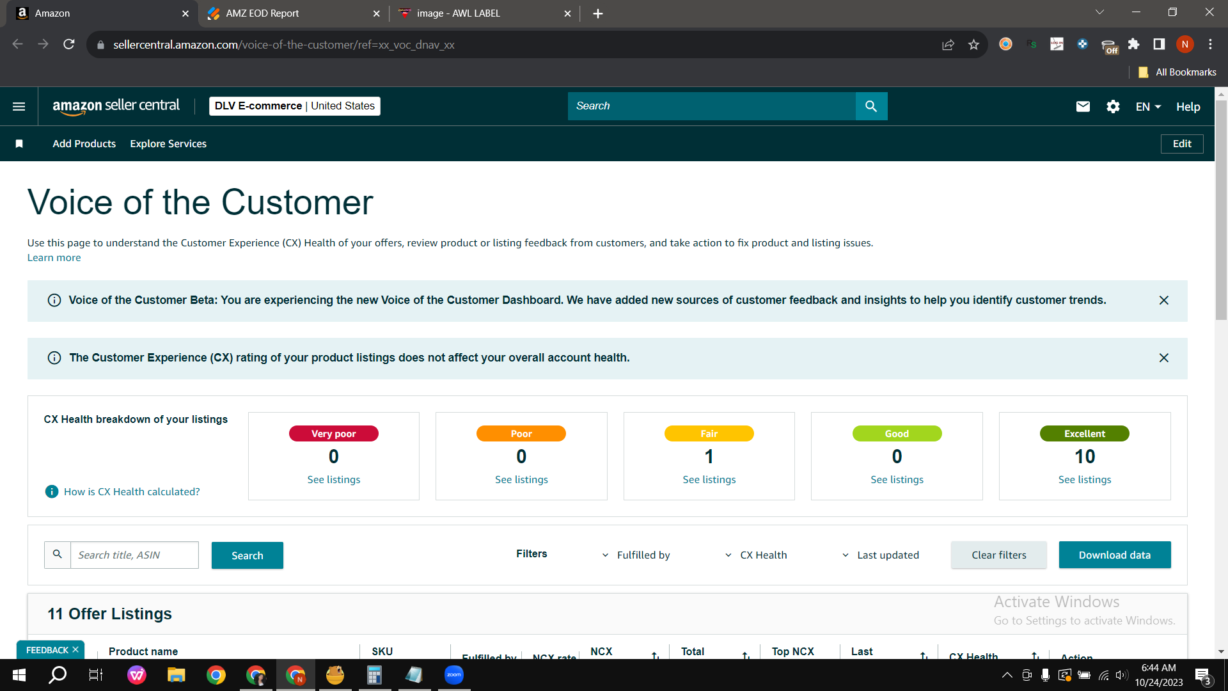
Task: Click Clear filters
Action: 998,555
